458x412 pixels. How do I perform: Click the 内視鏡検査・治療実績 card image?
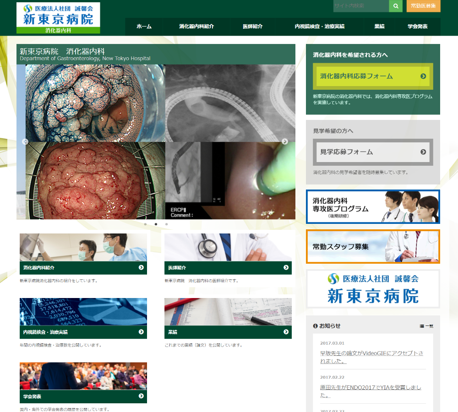(x=83, y=312)
